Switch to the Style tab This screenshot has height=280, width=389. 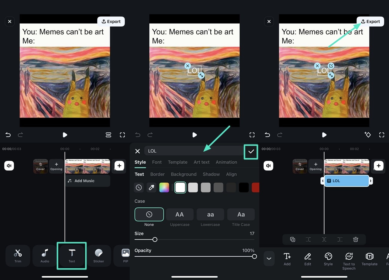tap(140, 162)
